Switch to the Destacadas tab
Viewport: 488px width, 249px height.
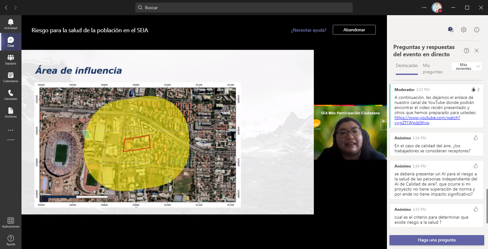tap(407, 66)
